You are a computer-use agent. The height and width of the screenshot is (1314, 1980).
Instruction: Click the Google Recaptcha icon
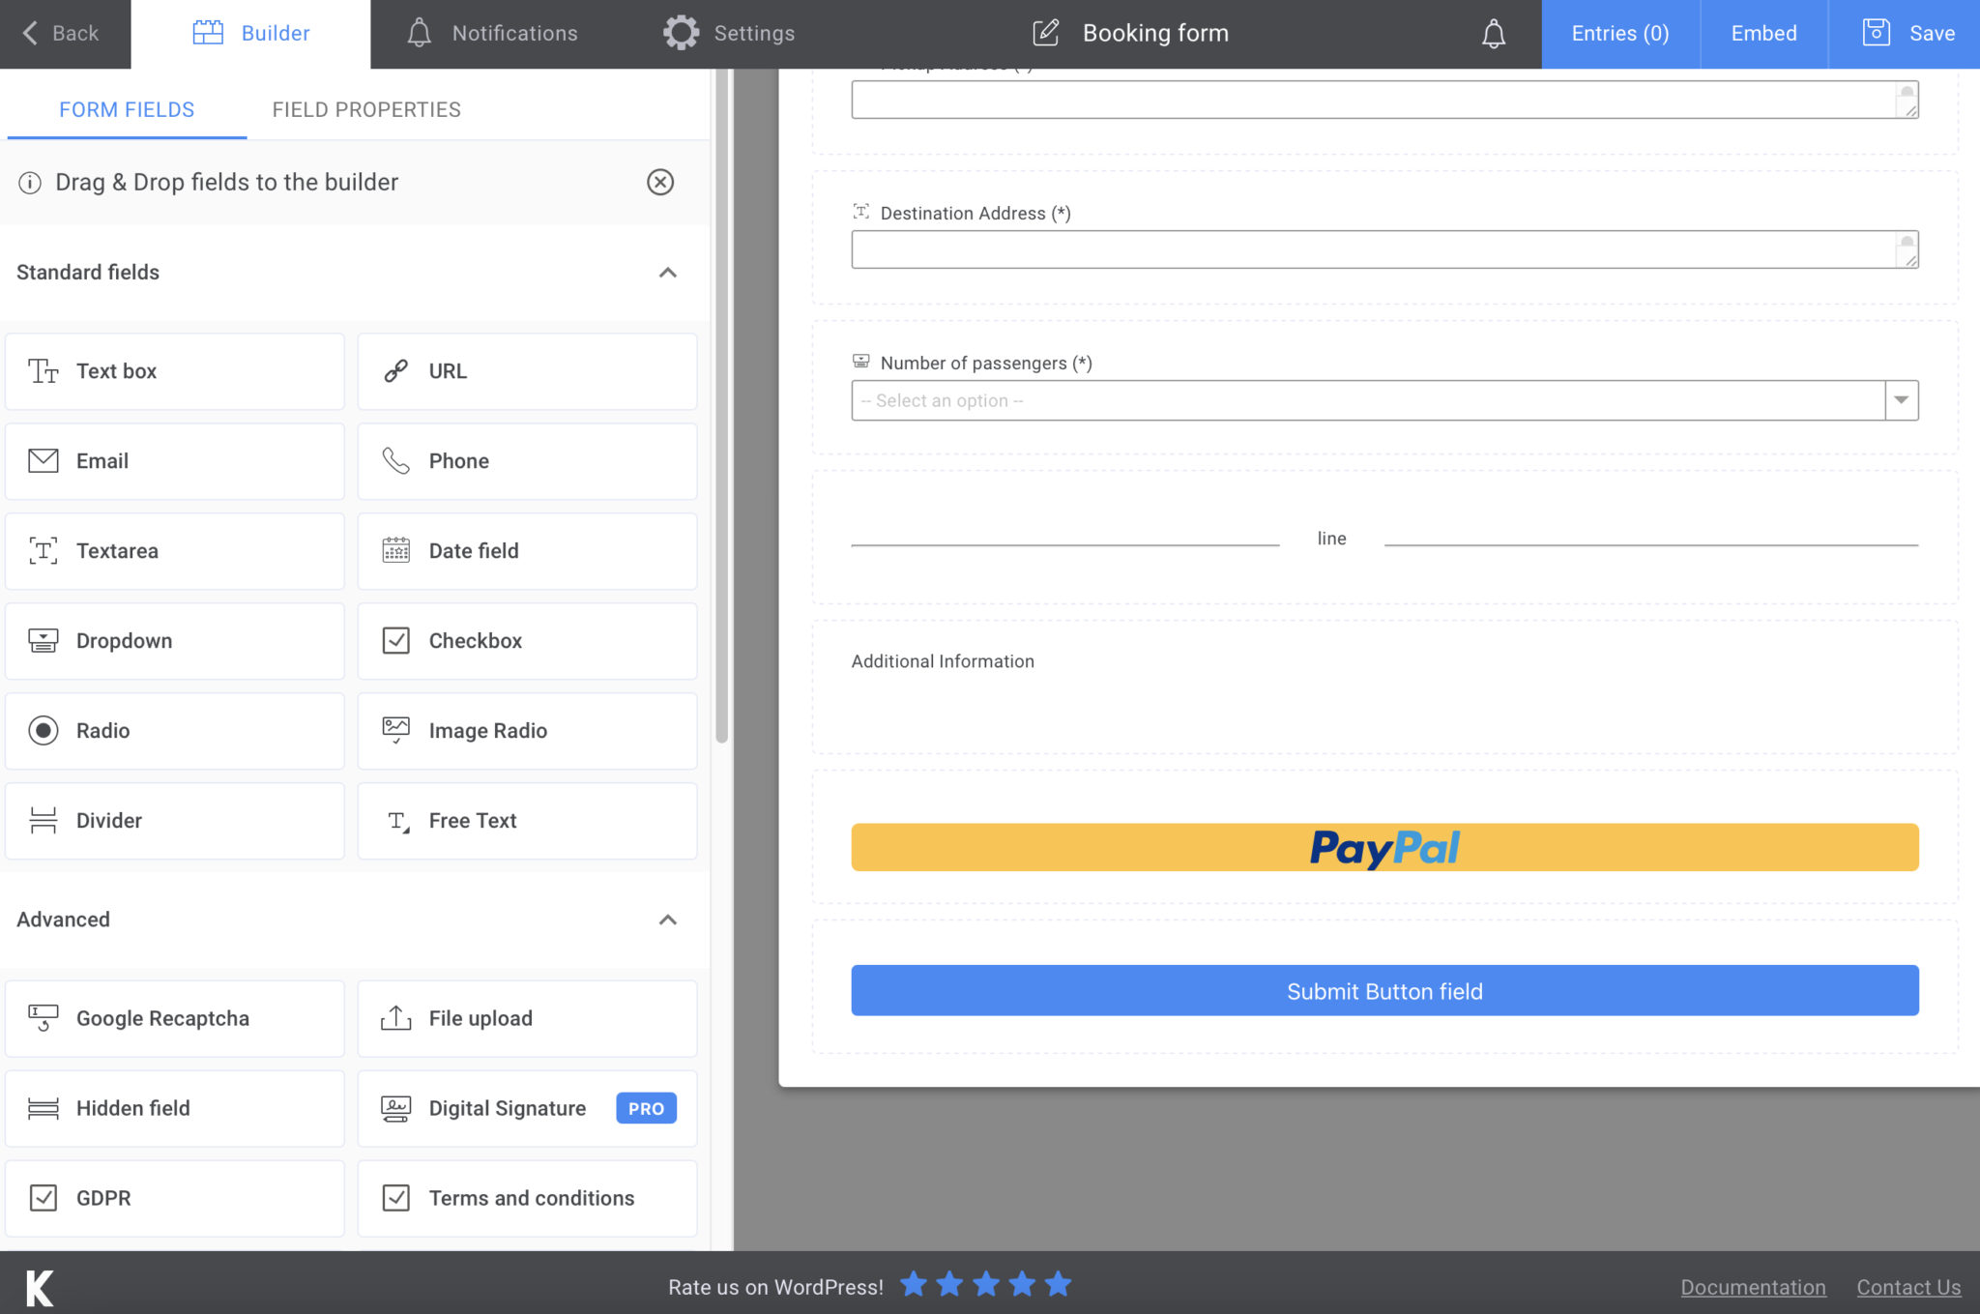tap(43, 1017)
